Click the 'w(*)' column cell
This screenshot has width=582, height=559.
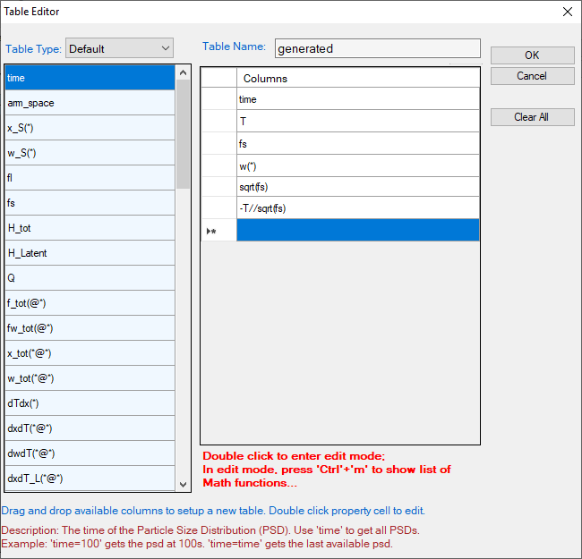pos(357,165)
